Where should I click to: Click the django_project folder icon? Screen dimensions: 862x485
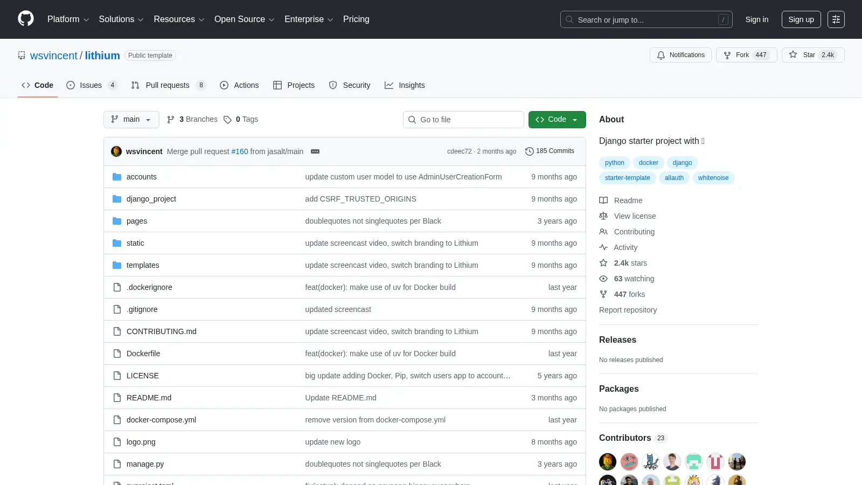117,199
